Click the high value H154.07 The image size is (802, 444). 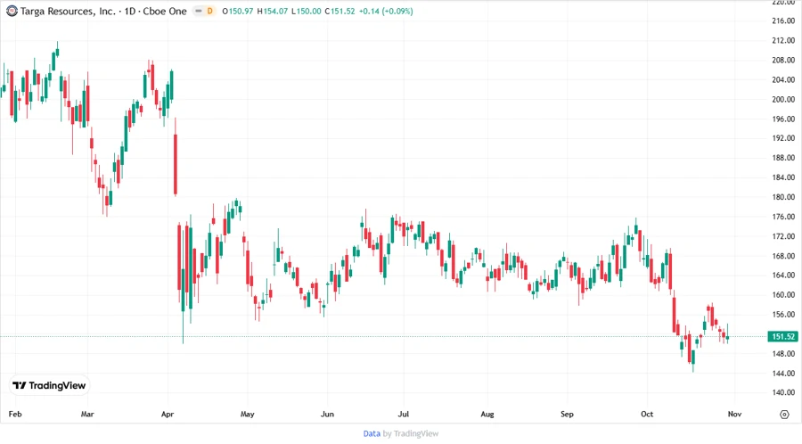tap(272, 12)
